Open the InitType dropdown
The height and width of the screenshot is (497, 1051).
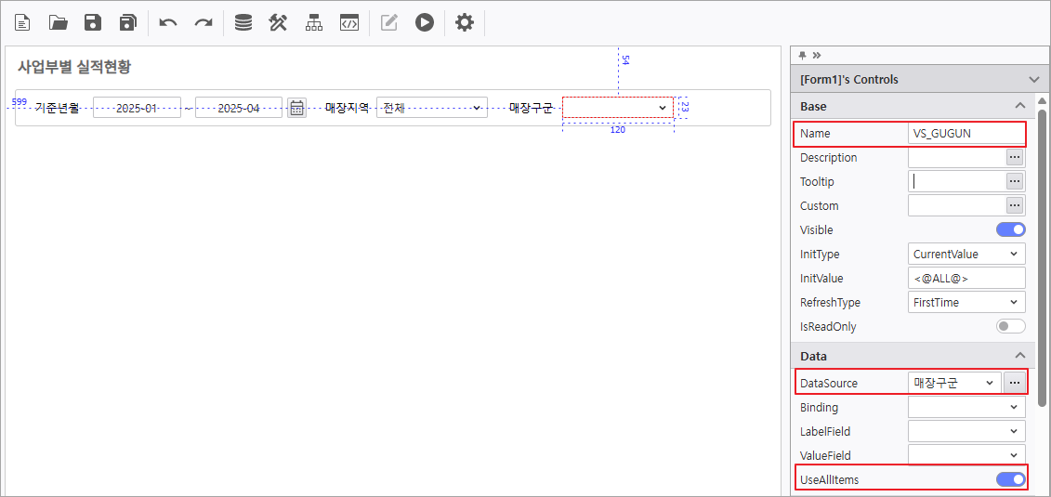pos(966,254)
